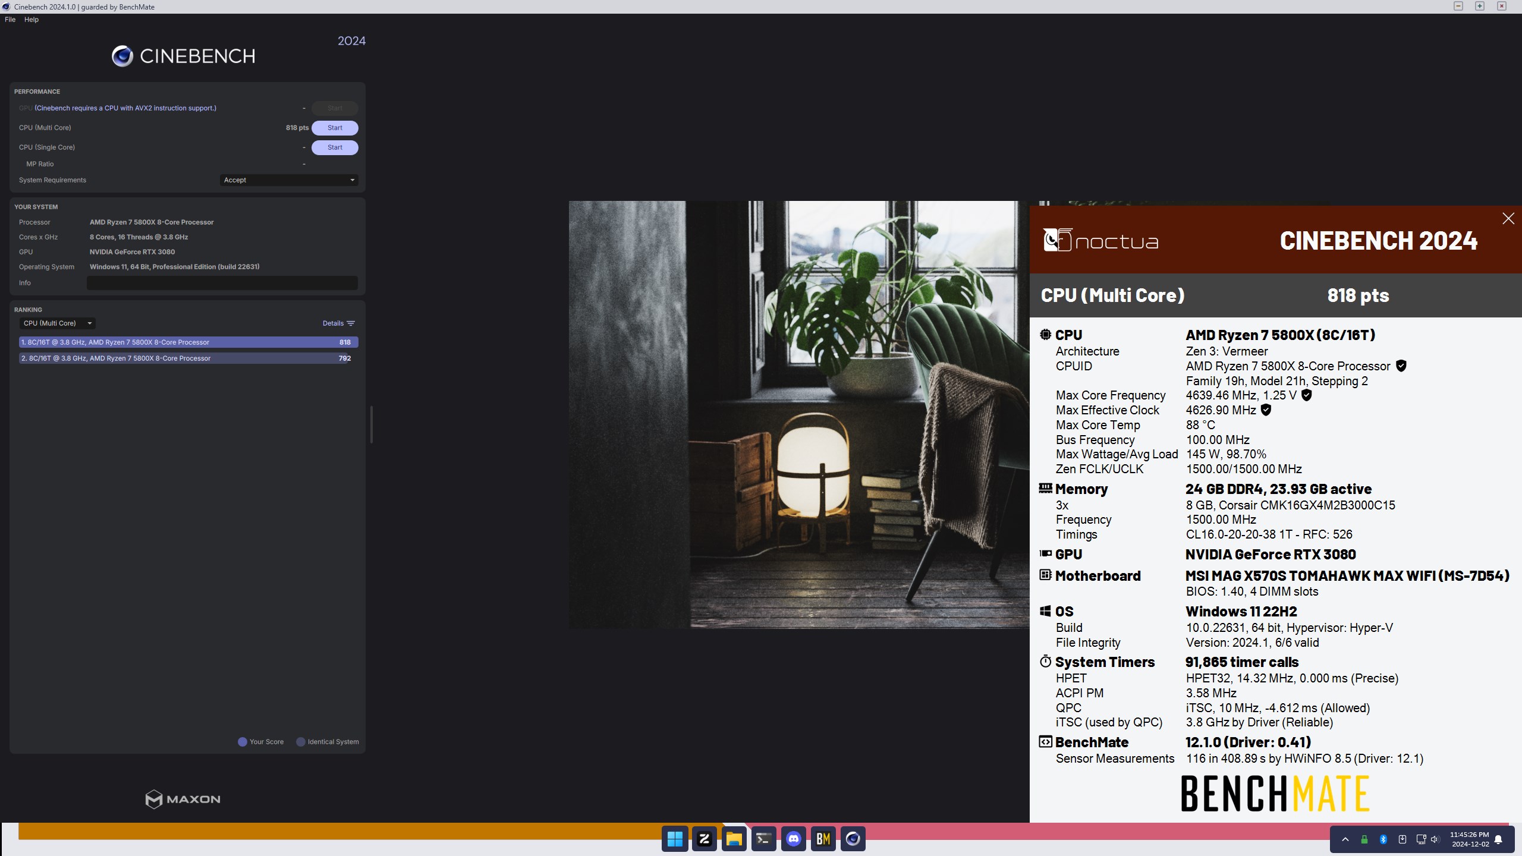The height and width of the screenshot is (856, 1522).
Task: Click into the Info text field
Action: [222, 283]
